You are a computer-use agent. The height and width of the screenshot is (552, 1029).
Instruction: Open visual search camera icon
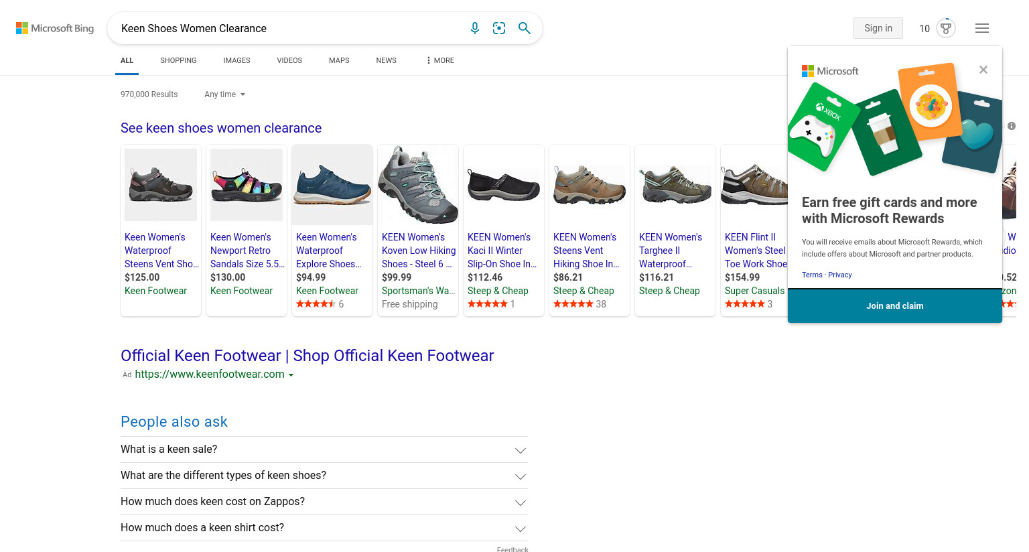pos(499,28)
